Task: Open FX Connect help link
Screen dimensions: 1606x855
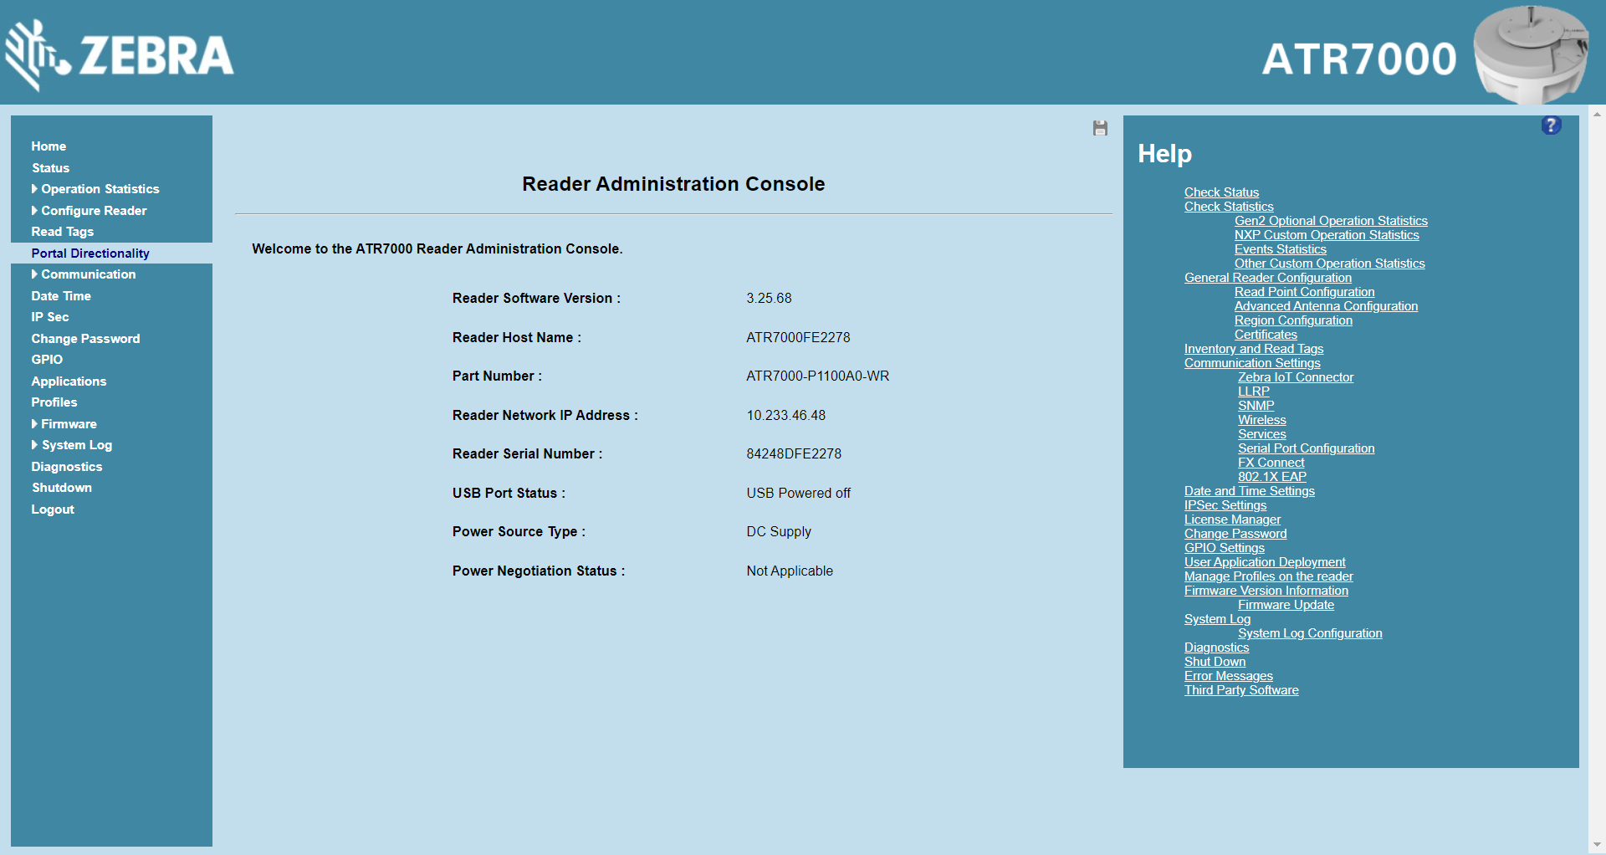Action: (x=1271, y=463)
